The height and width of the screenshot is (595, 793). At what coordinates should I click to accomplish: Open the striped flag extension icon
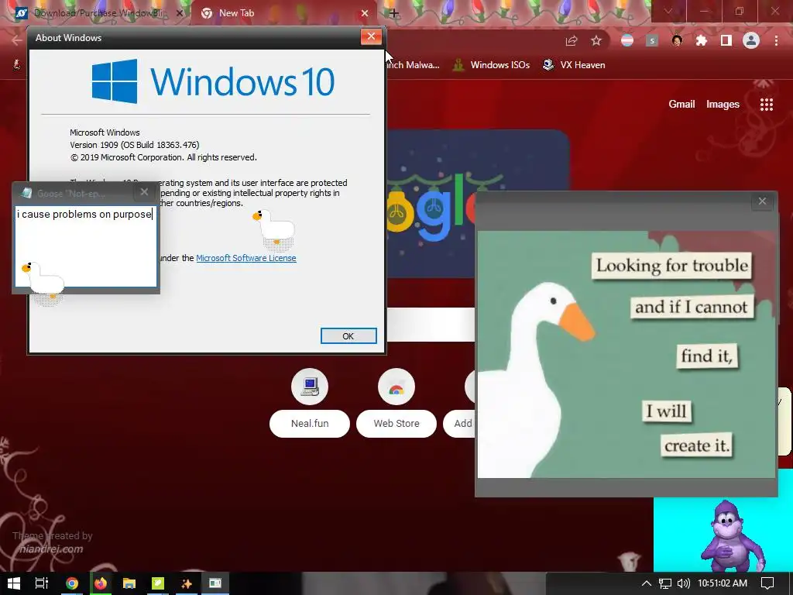627,40
